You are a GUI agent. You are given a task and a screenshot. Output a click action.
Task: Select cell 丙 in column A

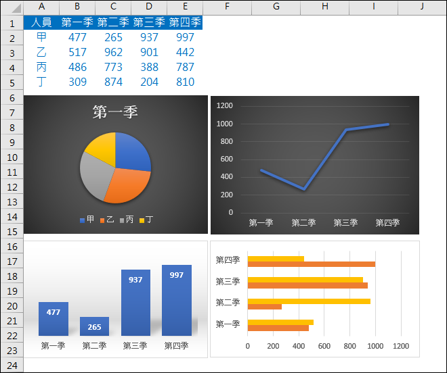click(41, 67)
